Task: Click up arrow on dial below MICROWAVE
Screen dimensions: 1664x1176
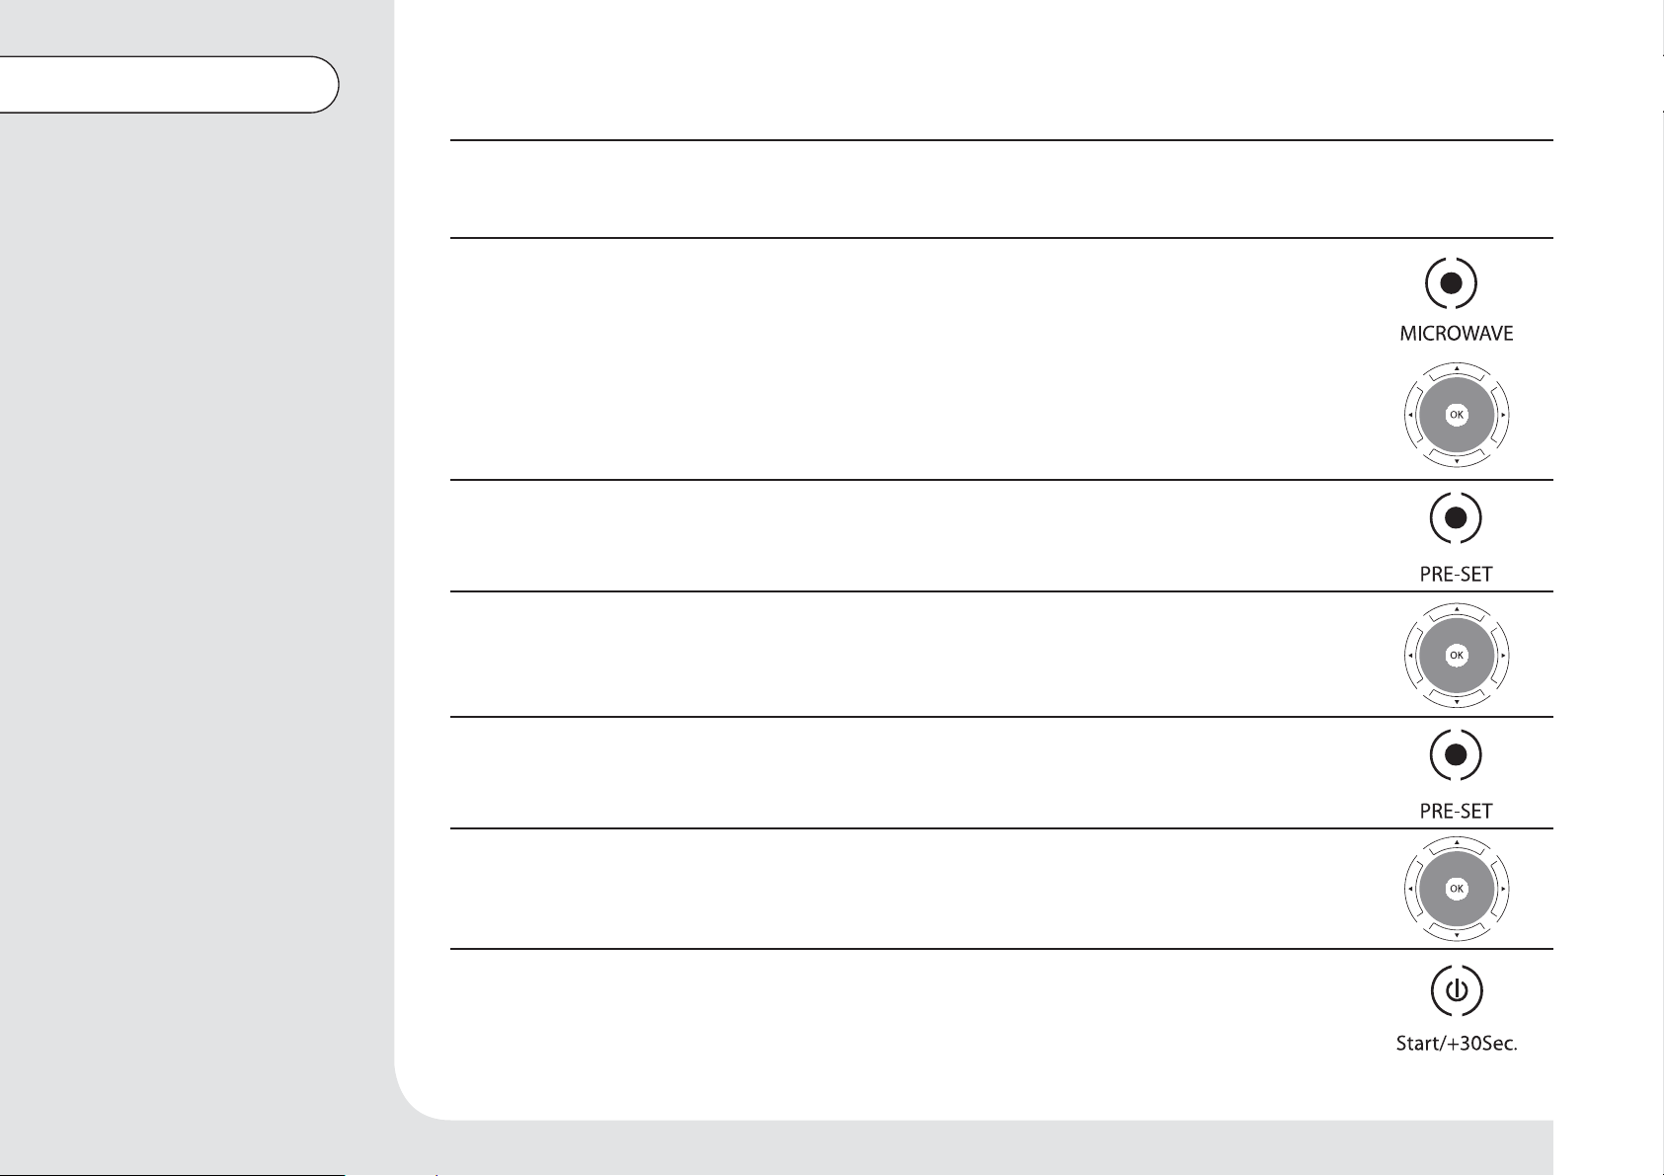Action: 1457,369
